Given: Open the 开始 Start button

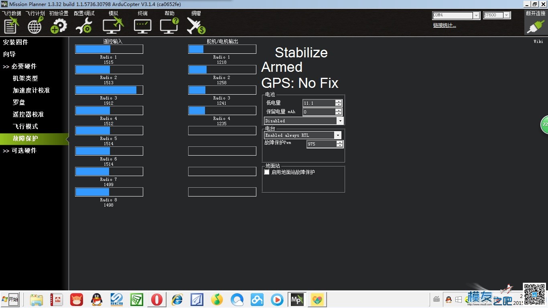Looking at the screenshot, I should (x=10, y=300).
